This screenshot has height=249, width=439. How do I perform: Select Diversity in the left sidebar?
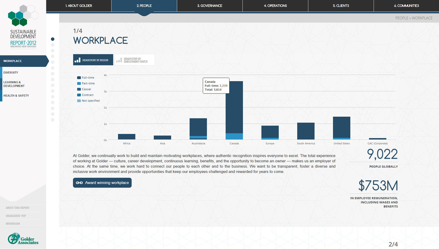pos(11,73)
